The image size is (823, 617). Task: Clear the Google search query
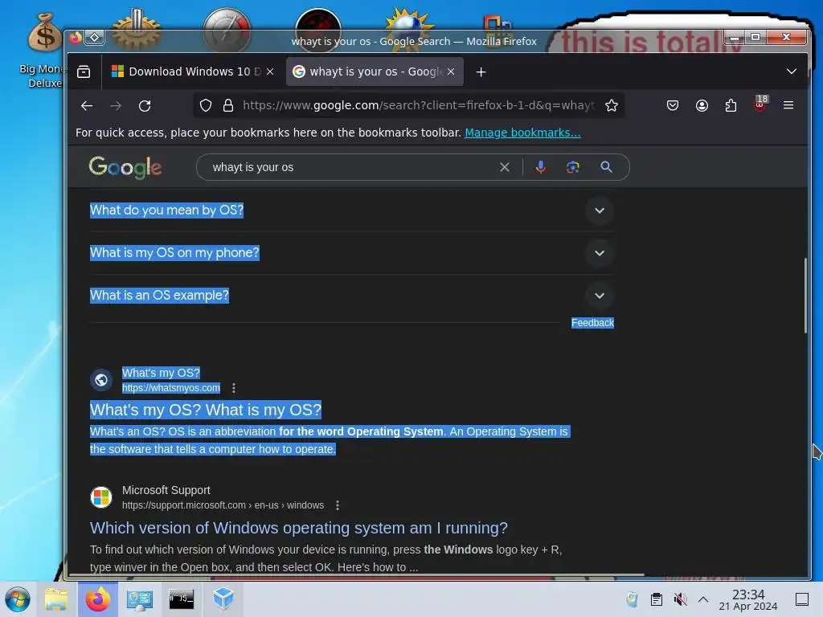[505, 167]
